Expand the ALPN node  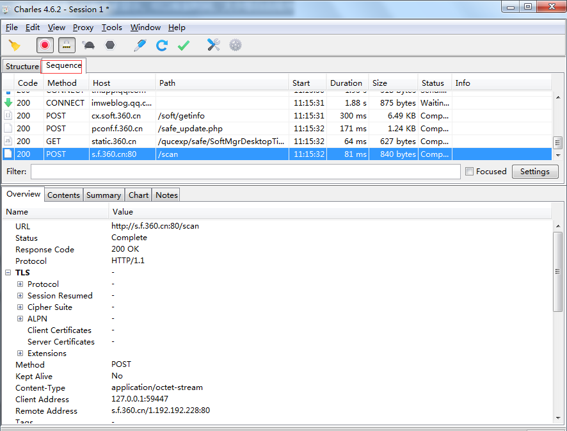pyautogui.click(x=20, y=319)
